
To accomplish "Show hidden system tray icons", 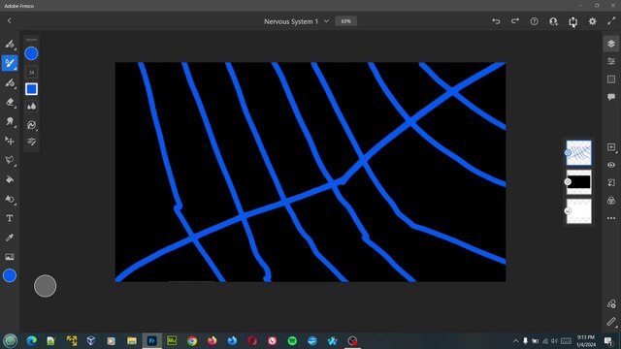I will [x=515, y=340].
